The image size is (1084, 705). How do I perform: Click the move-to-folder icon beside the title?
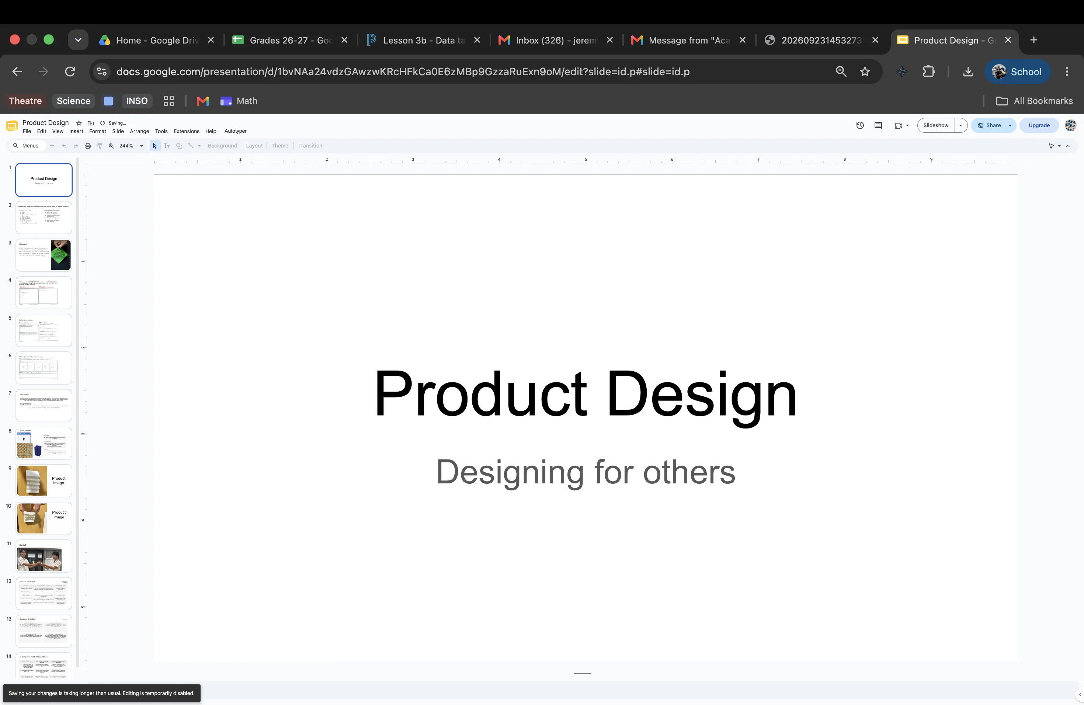(91, 123)
